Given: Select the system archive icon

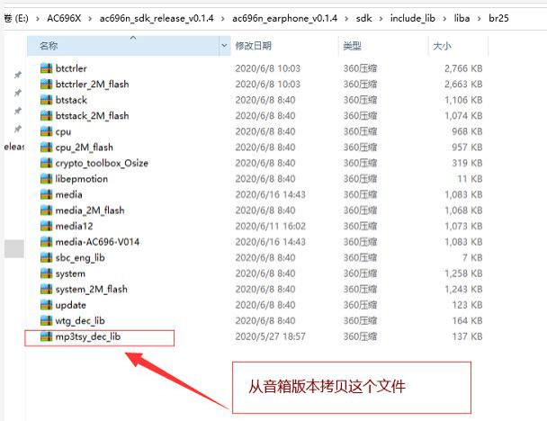Looking at the screenshot, I should coord(47,273).
